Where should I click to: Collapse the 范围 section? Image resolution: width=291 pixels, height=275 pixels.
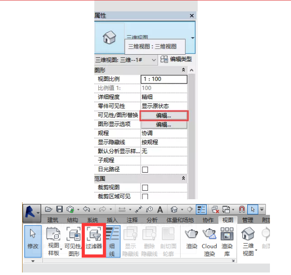click(183, 178)
